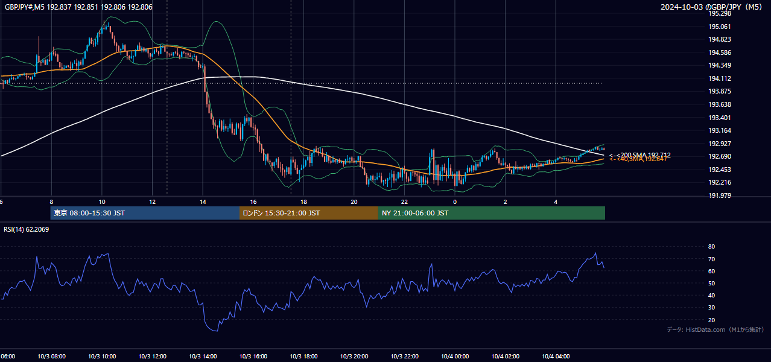Image resolution: width=771 pixels, height=362 pixels.
Task: Click the 193.164 price axis label
Action: 720,130
